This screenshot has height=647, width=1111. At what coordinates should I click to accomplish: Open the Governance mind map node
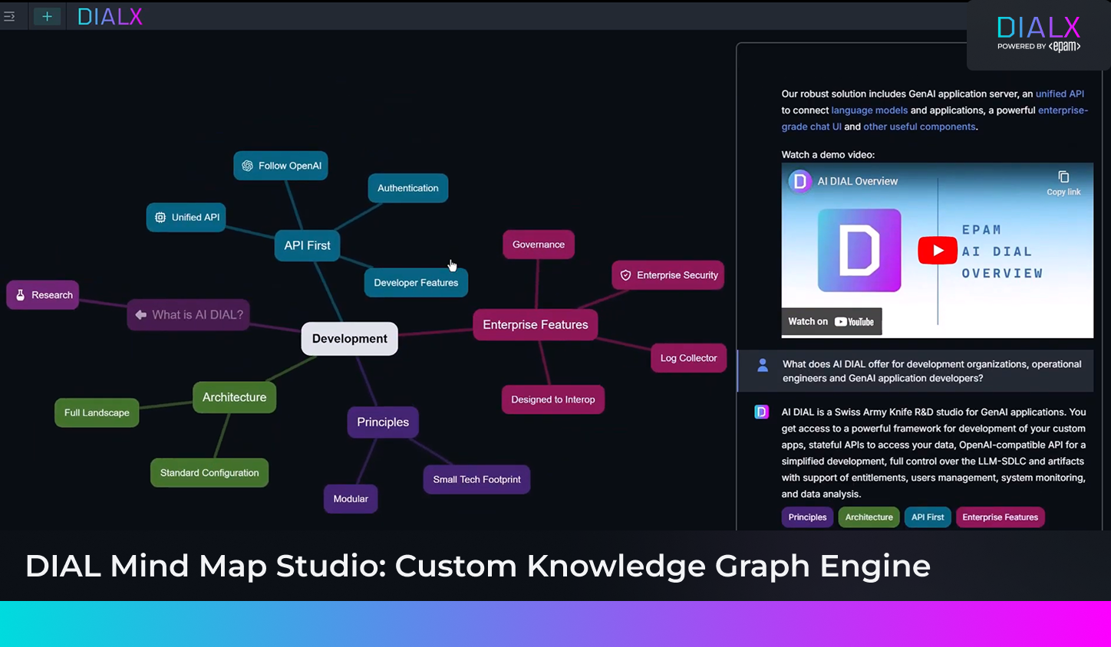point(538,245)
